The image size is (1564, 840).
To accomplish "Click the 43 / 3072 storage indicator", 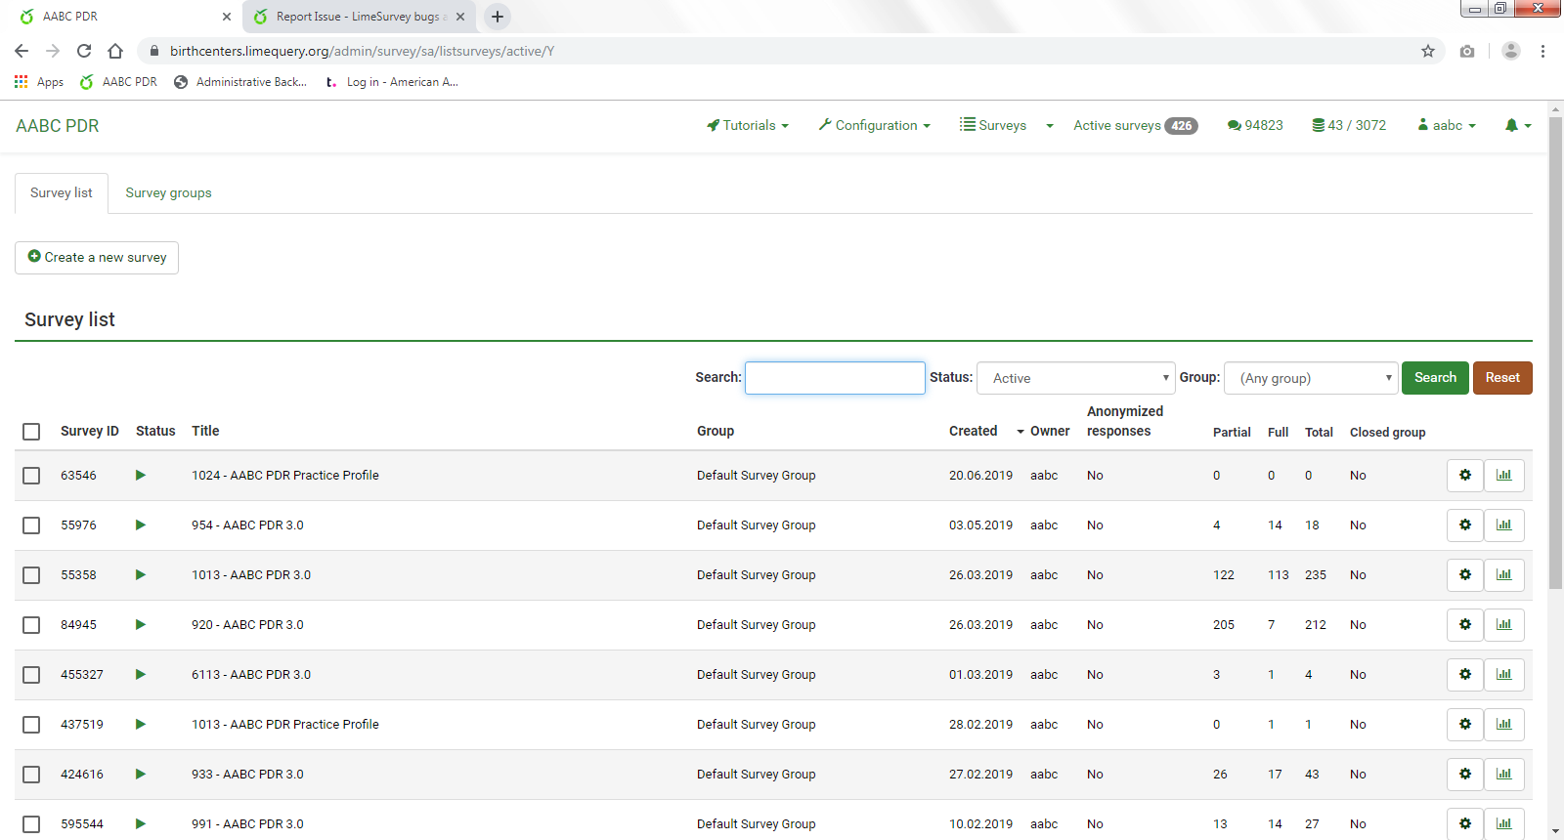I will (1349, 125).
